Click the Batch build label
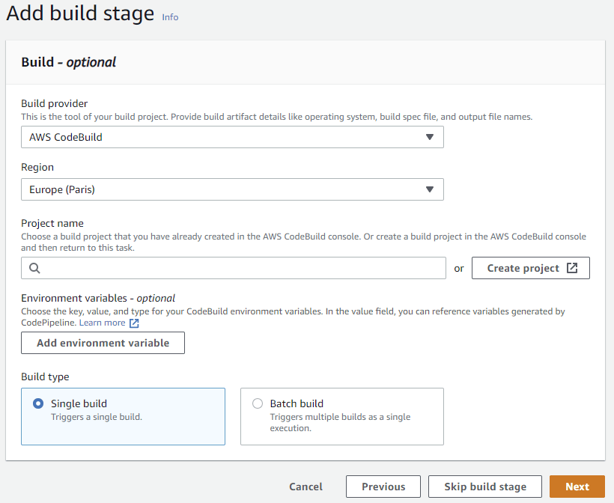This screenshot has height=503, width=614. tap(297, 403)
